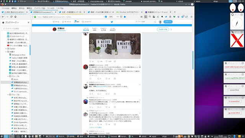Click the search magnifier in Twitter search

155,22
